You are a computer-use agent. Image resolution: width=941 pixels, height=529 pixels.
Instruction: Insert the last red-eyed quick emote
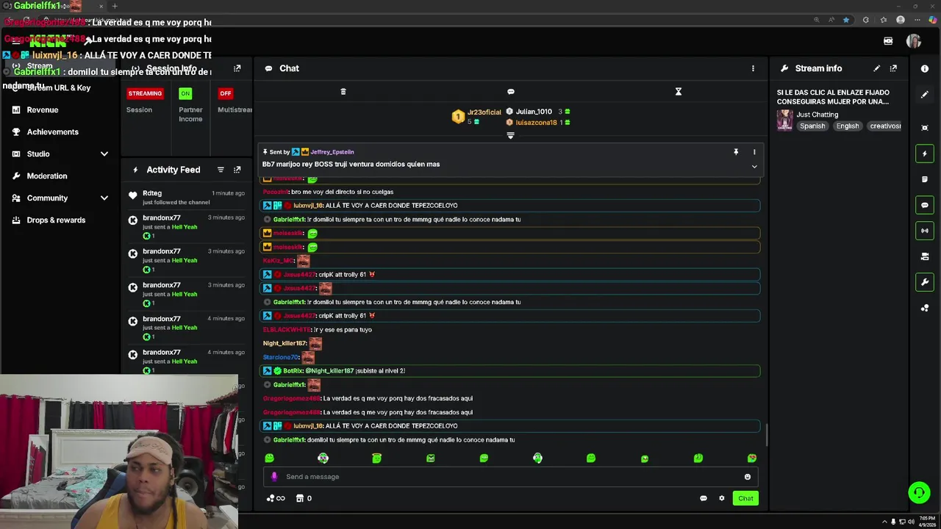click(x=752, y=458)
